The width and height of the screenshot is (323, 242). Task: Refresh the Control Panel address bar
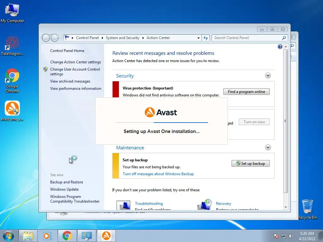click(x=206, y=38)
